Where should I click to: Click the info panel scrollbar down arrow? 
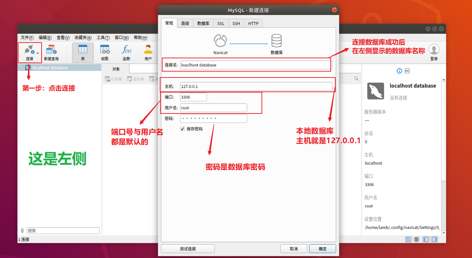(x=444, y=233)
